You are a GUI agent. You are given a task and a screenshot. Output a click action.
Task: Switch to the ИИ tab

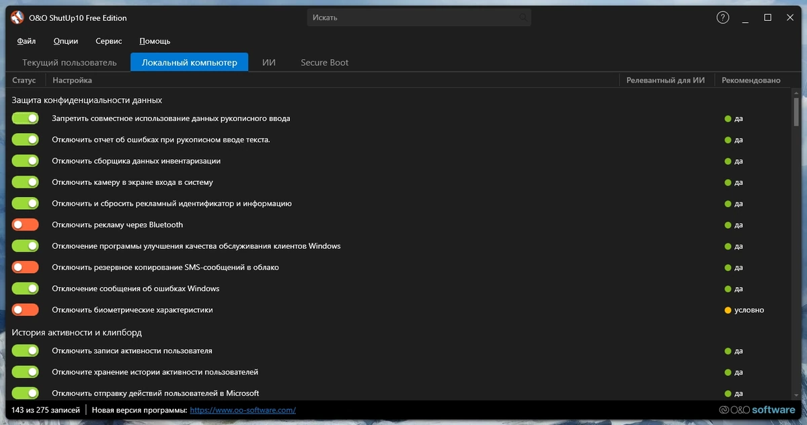pyautogui.click(x=269, y=63)
